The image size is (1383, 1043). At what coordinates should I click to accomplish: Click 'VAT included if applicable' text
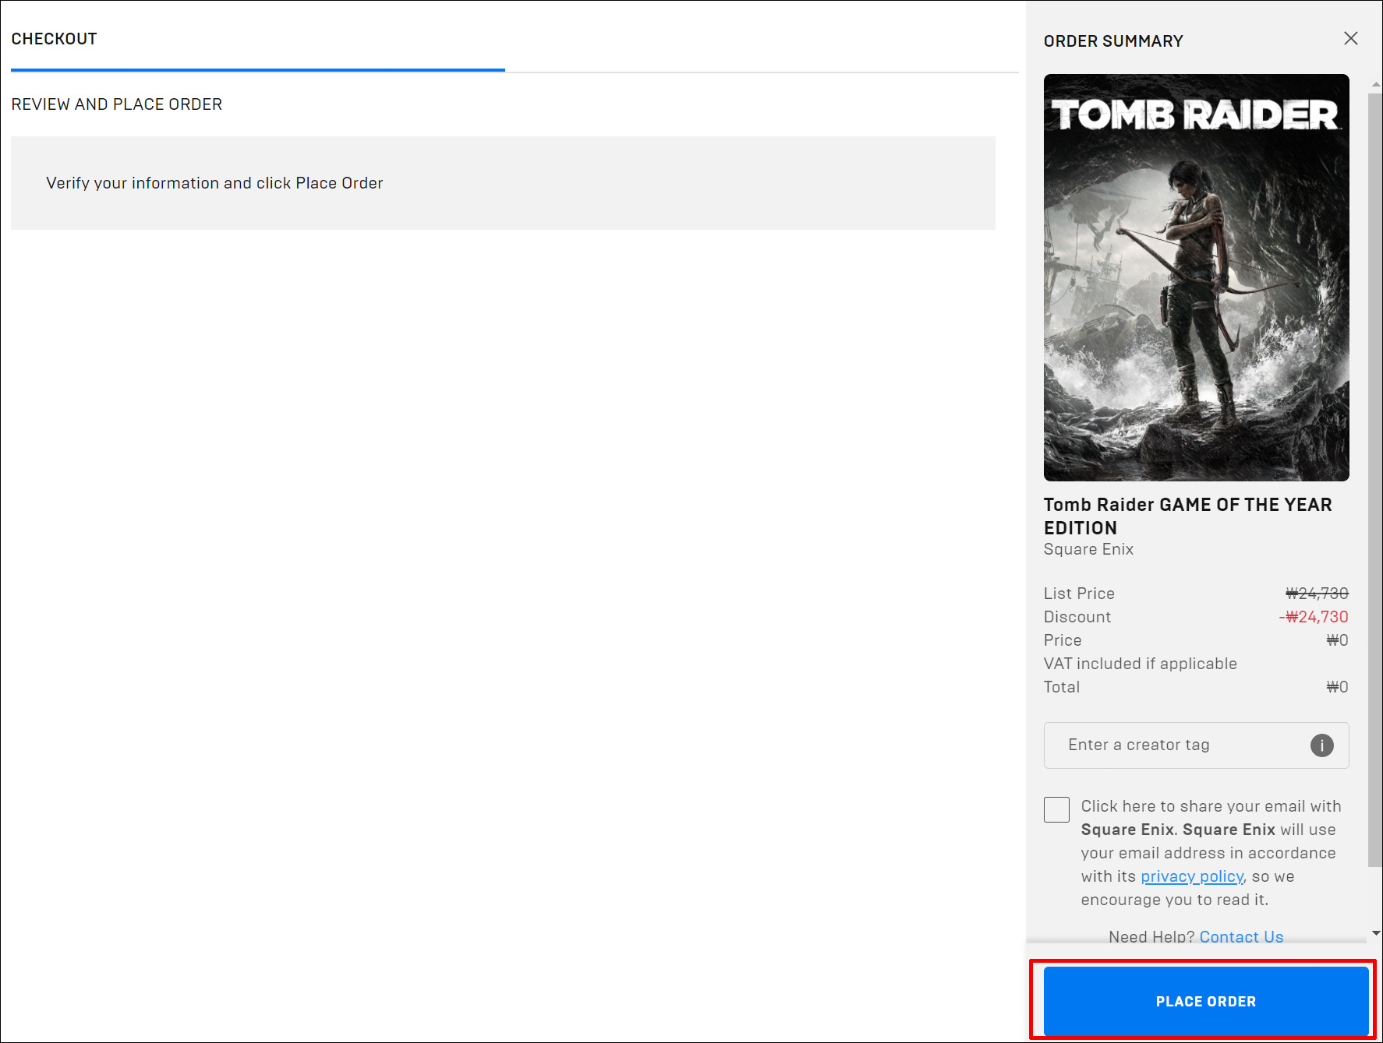1141,664
